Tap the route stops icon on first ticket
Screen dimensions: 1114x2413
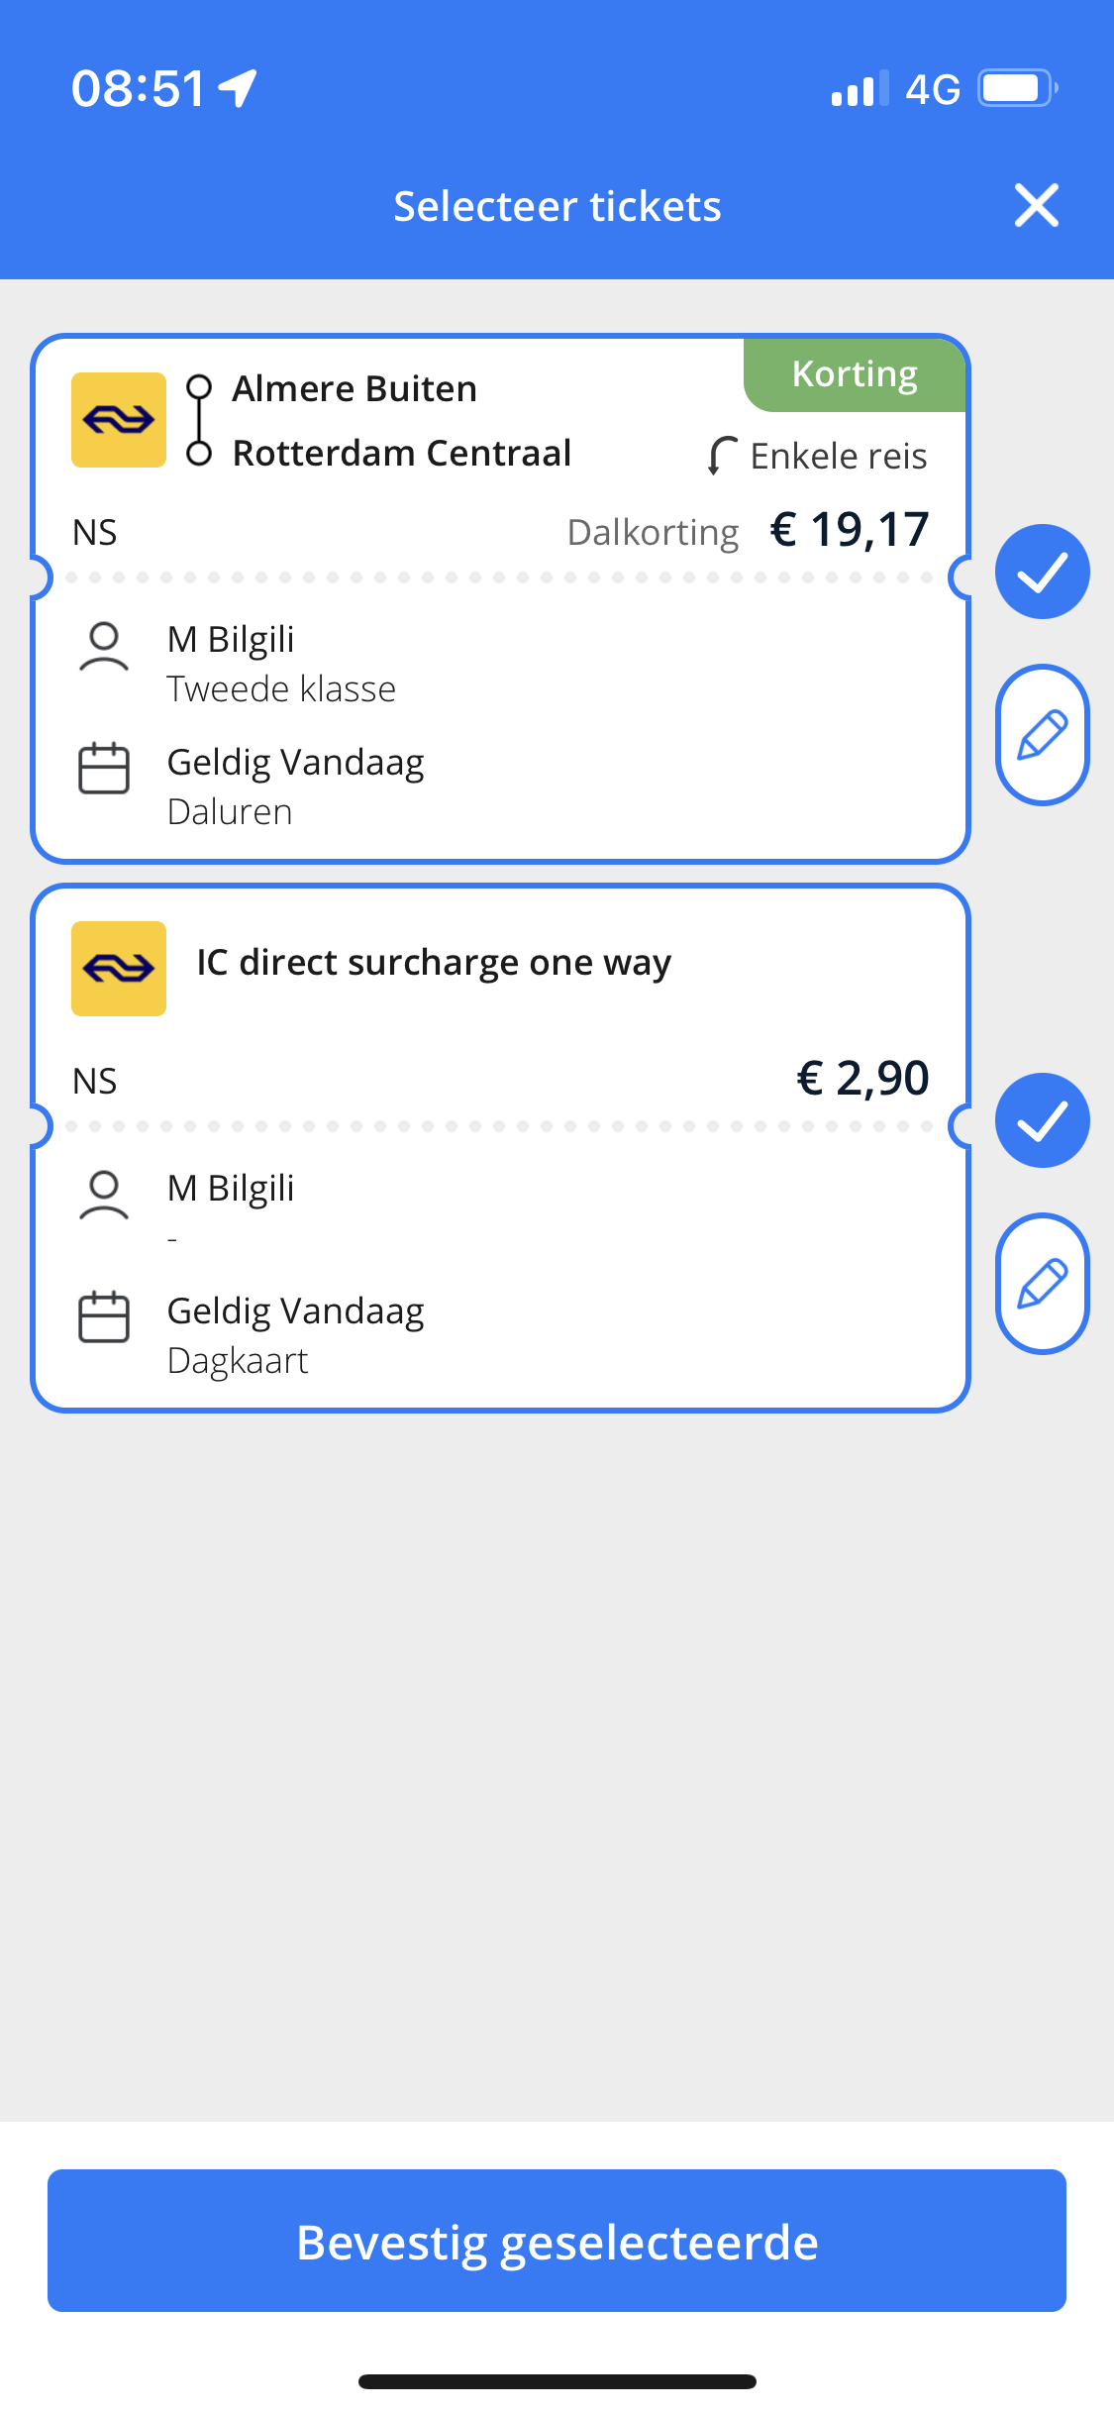199,420
